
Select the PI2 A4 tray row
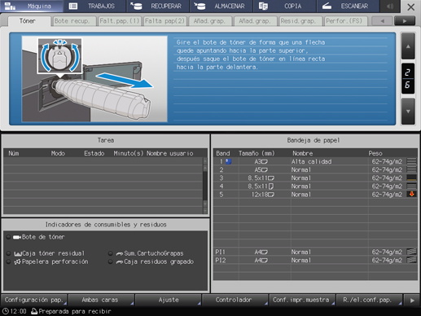[315, 260]
